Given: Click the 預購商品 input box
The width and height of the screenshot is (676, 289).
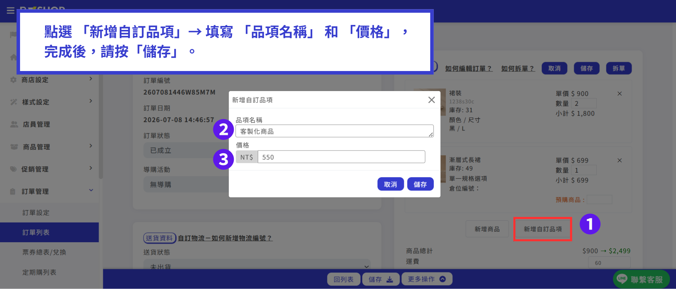Looking at the screenshot, I should click(x=600, y=200).
